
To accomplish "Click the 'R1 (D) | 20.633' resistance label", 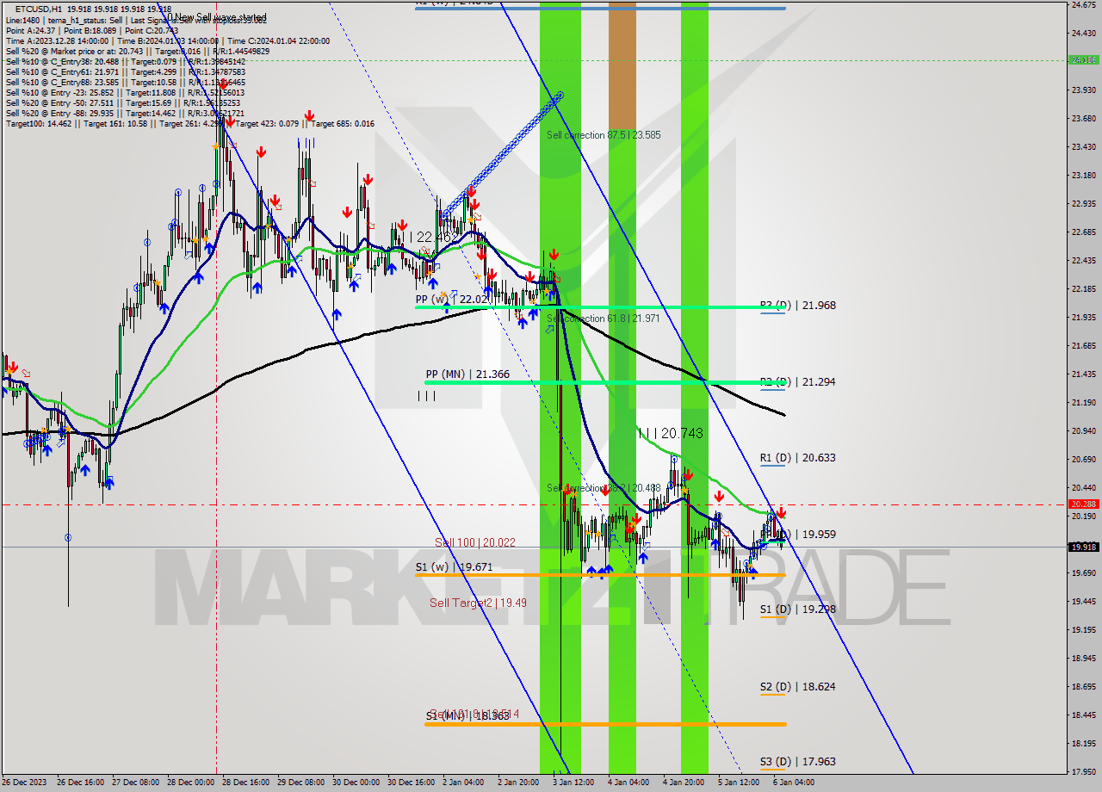I will point(797,458).
